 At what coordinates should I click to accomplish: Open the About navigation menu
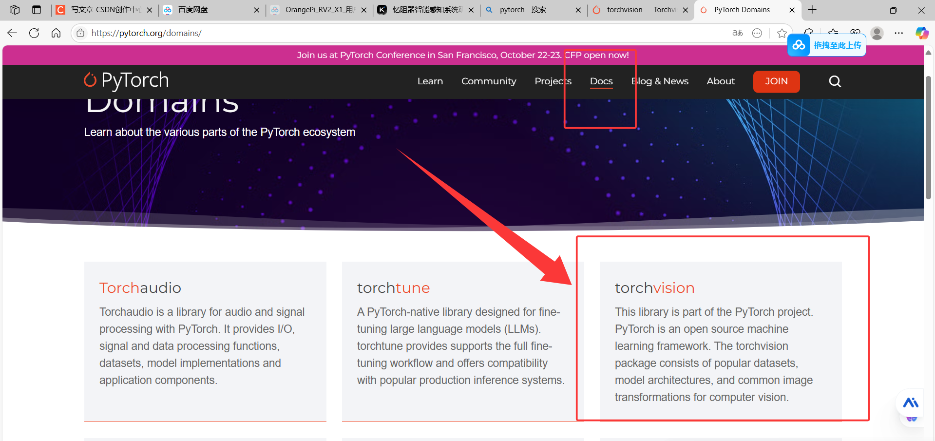pyautogui.click(x=721, y=81)
